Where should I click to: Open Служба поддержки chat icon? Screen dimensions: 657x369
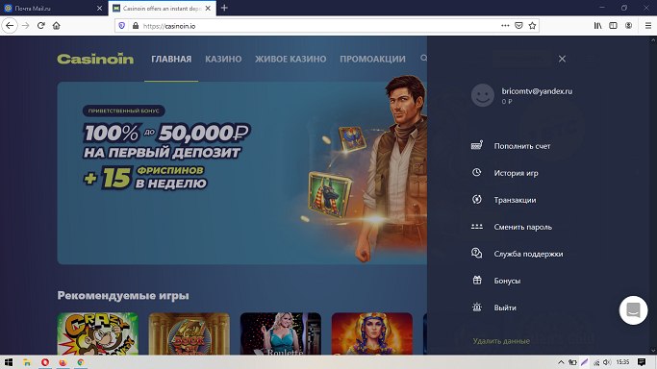(477, 253)
